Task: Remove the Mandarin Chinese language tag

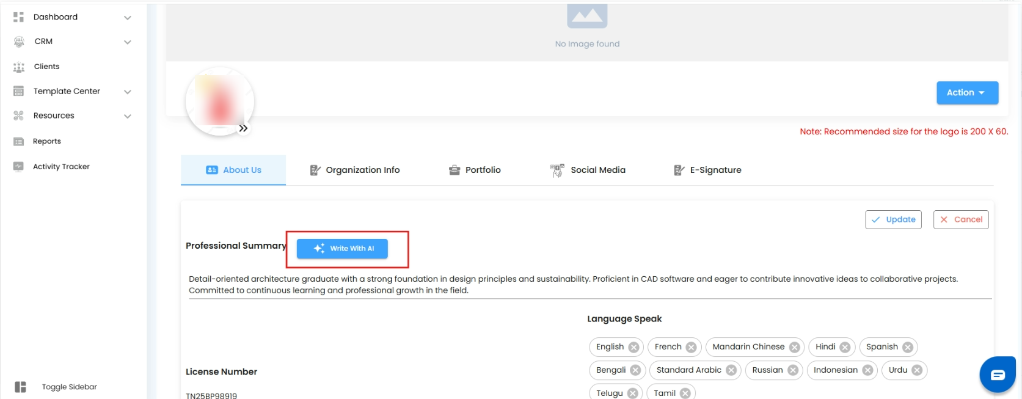Action: [794, 347]
